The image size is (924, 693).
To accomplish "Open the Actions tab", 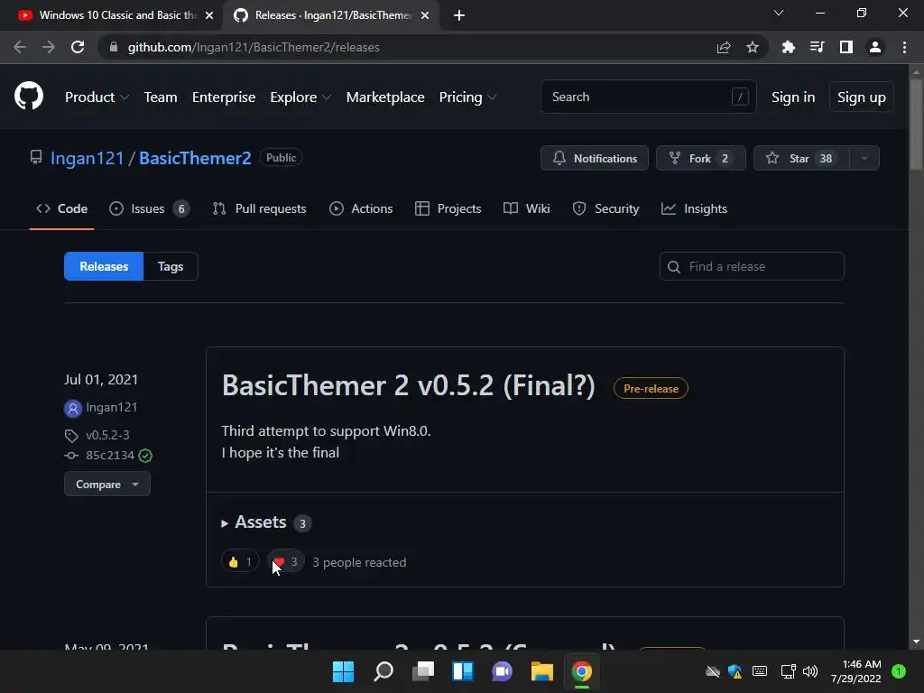I will click(x=361, y=208).
